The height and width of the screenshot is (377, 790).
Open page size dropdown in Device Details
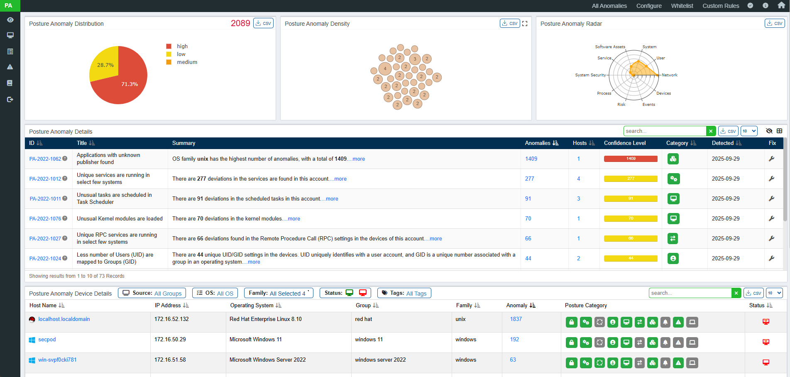pyautogui.click(x=774, y=293)
